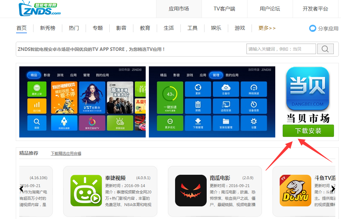Select 工具 category

(x=192, y=28)
